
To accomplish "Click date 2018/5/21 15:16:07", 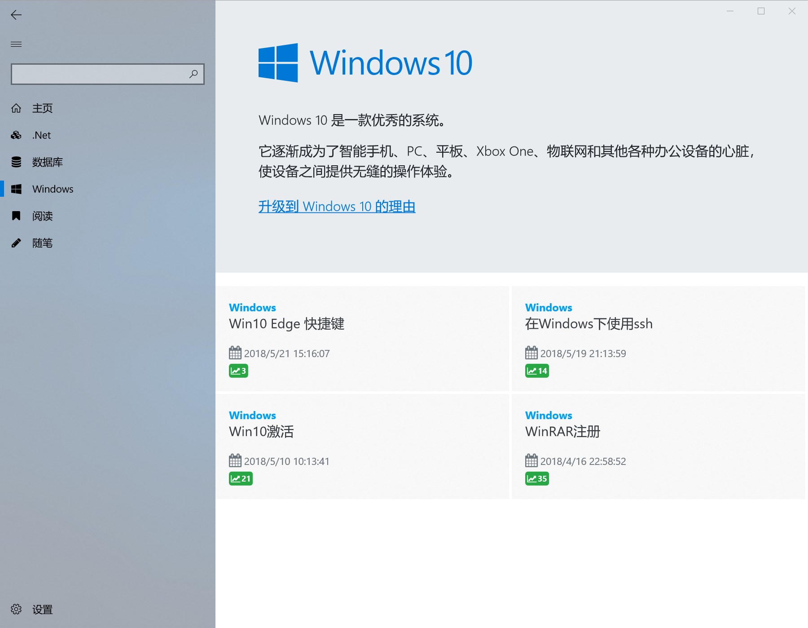I will (x=287, y=354).
